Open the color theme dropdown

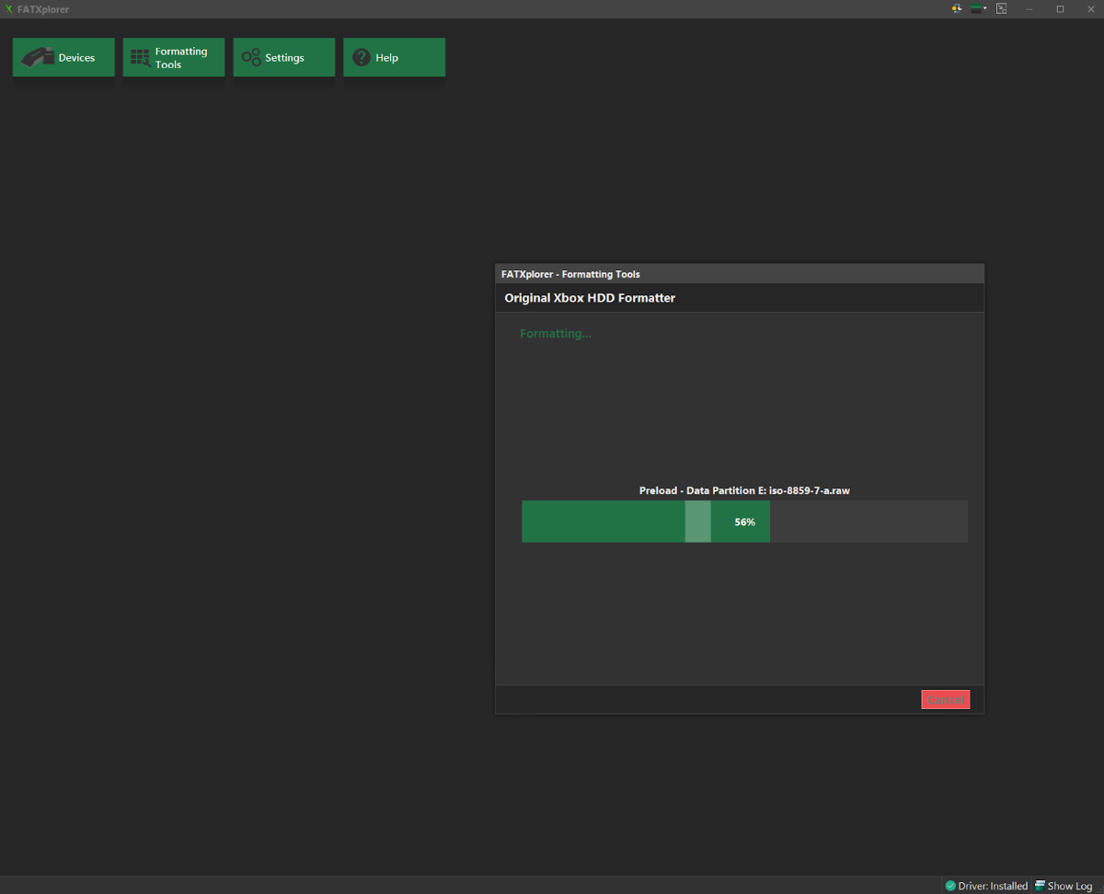979,8
